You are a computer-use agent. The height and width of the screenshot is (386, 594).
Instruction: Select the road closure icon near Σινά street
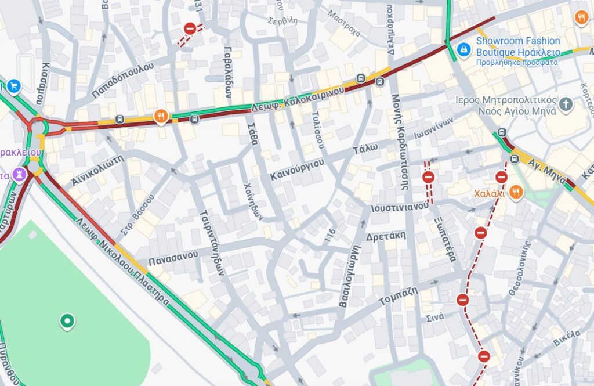coord(462,300)
